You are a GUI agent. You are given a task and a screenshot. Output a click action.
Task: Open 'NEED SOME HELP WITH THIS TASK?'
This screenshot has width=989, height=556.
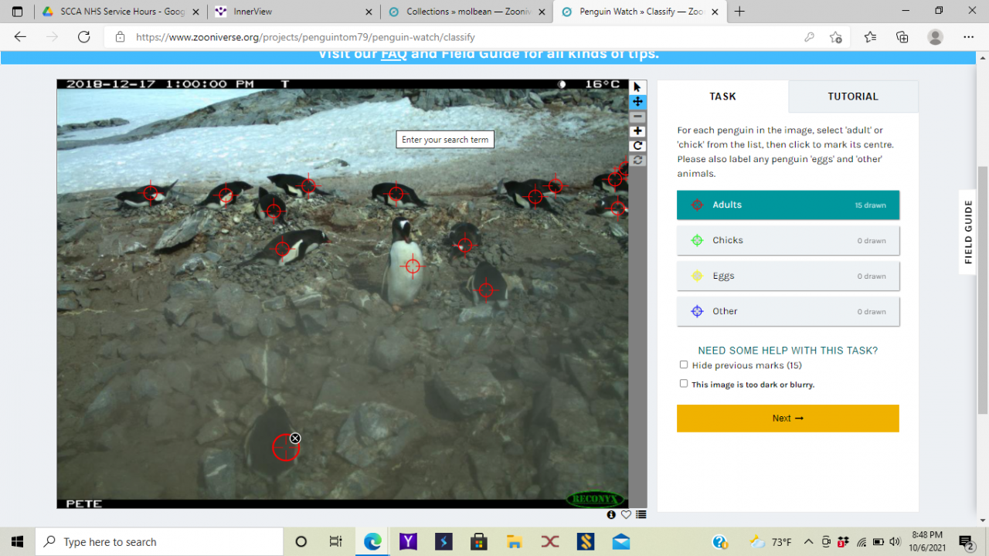tap(788, 351)
